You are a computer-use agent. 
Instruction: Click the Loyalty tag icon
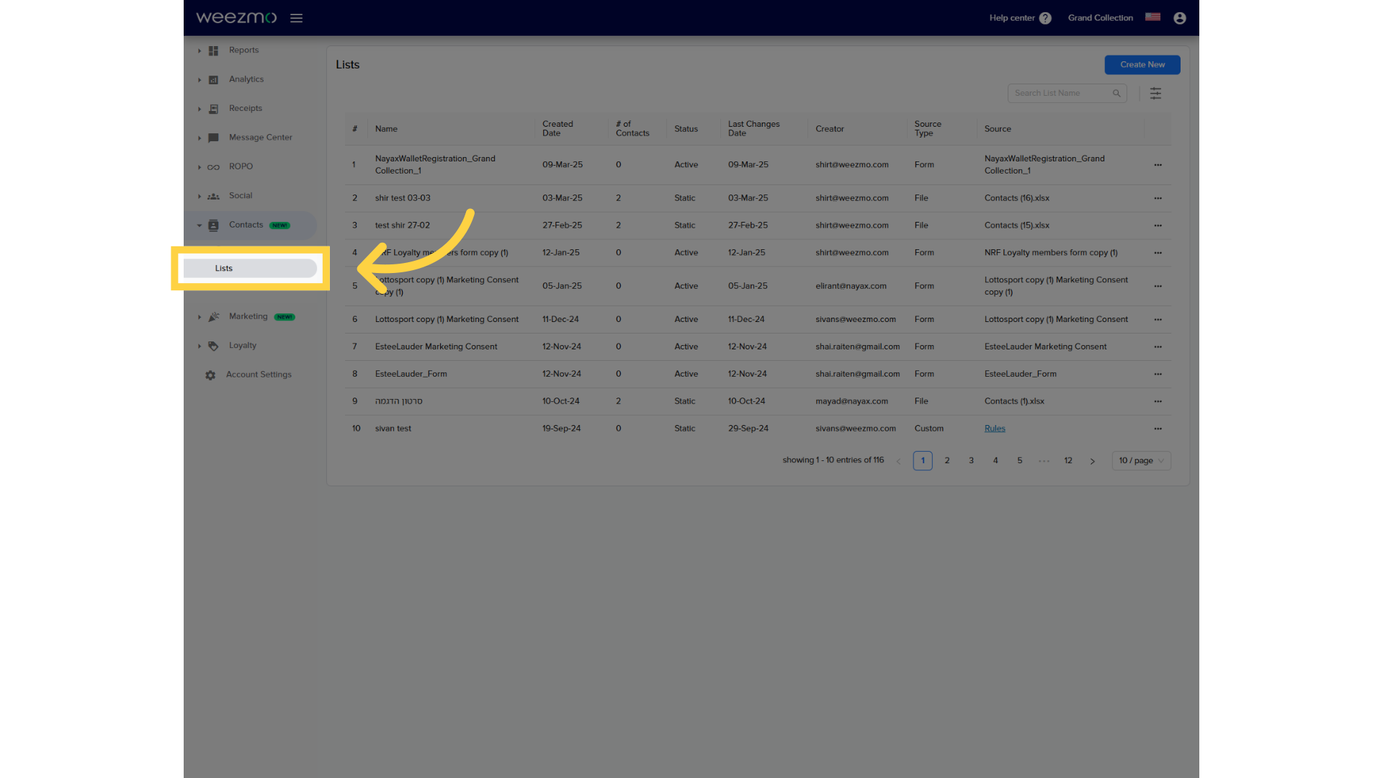pos(213,346)
